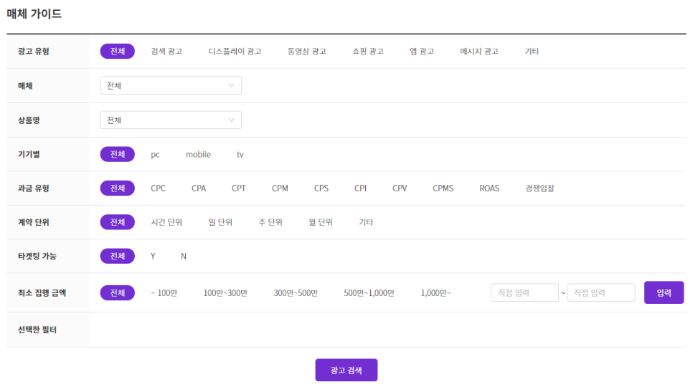Select 전체 in the 기기별 row

tap(117, 154)
